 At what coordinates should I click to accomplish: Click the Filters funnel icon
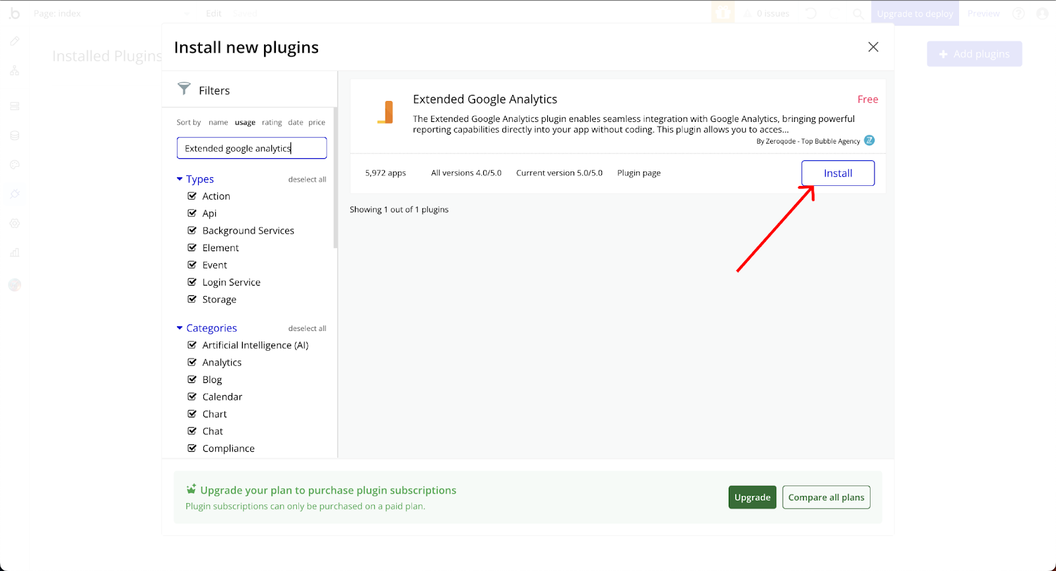184,88
